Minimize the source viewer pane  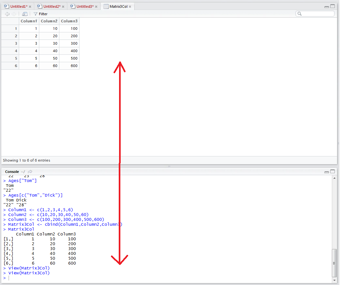click(327, 7)
